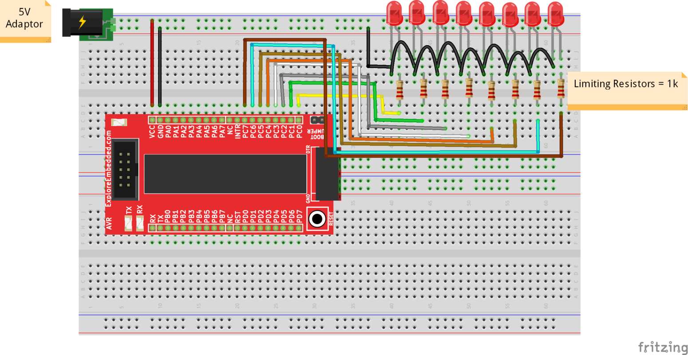Click the PB4 pin label
The width and height of the screenshot is (688, 355).
click(199, 217)
